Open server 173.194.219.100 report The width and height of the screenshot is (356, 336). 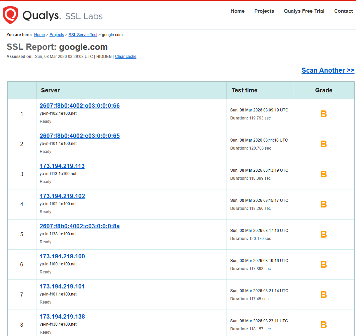coord(62,256)
